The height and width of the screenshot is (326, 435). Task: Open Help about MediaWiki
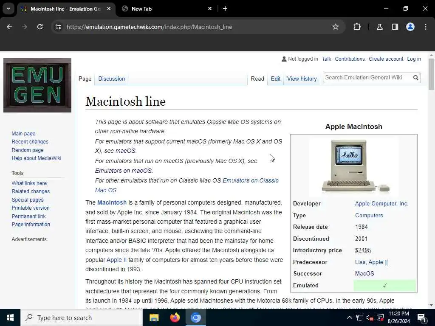click(x=37, y=158)
